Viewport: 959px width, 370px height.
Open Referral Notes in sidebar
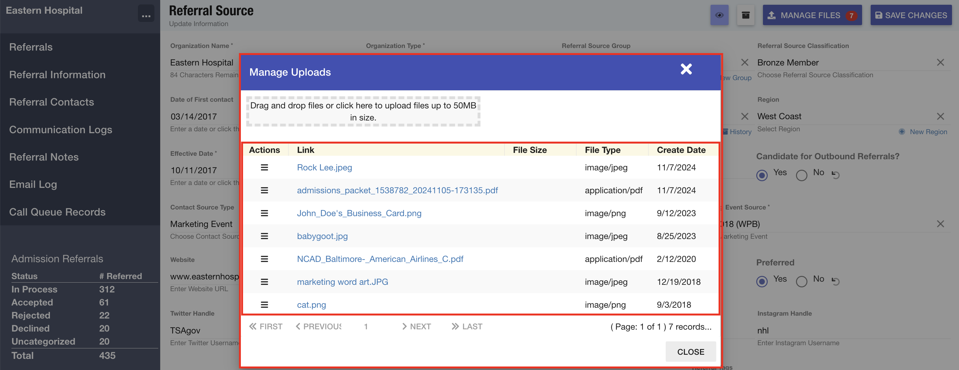pos(44,157)
